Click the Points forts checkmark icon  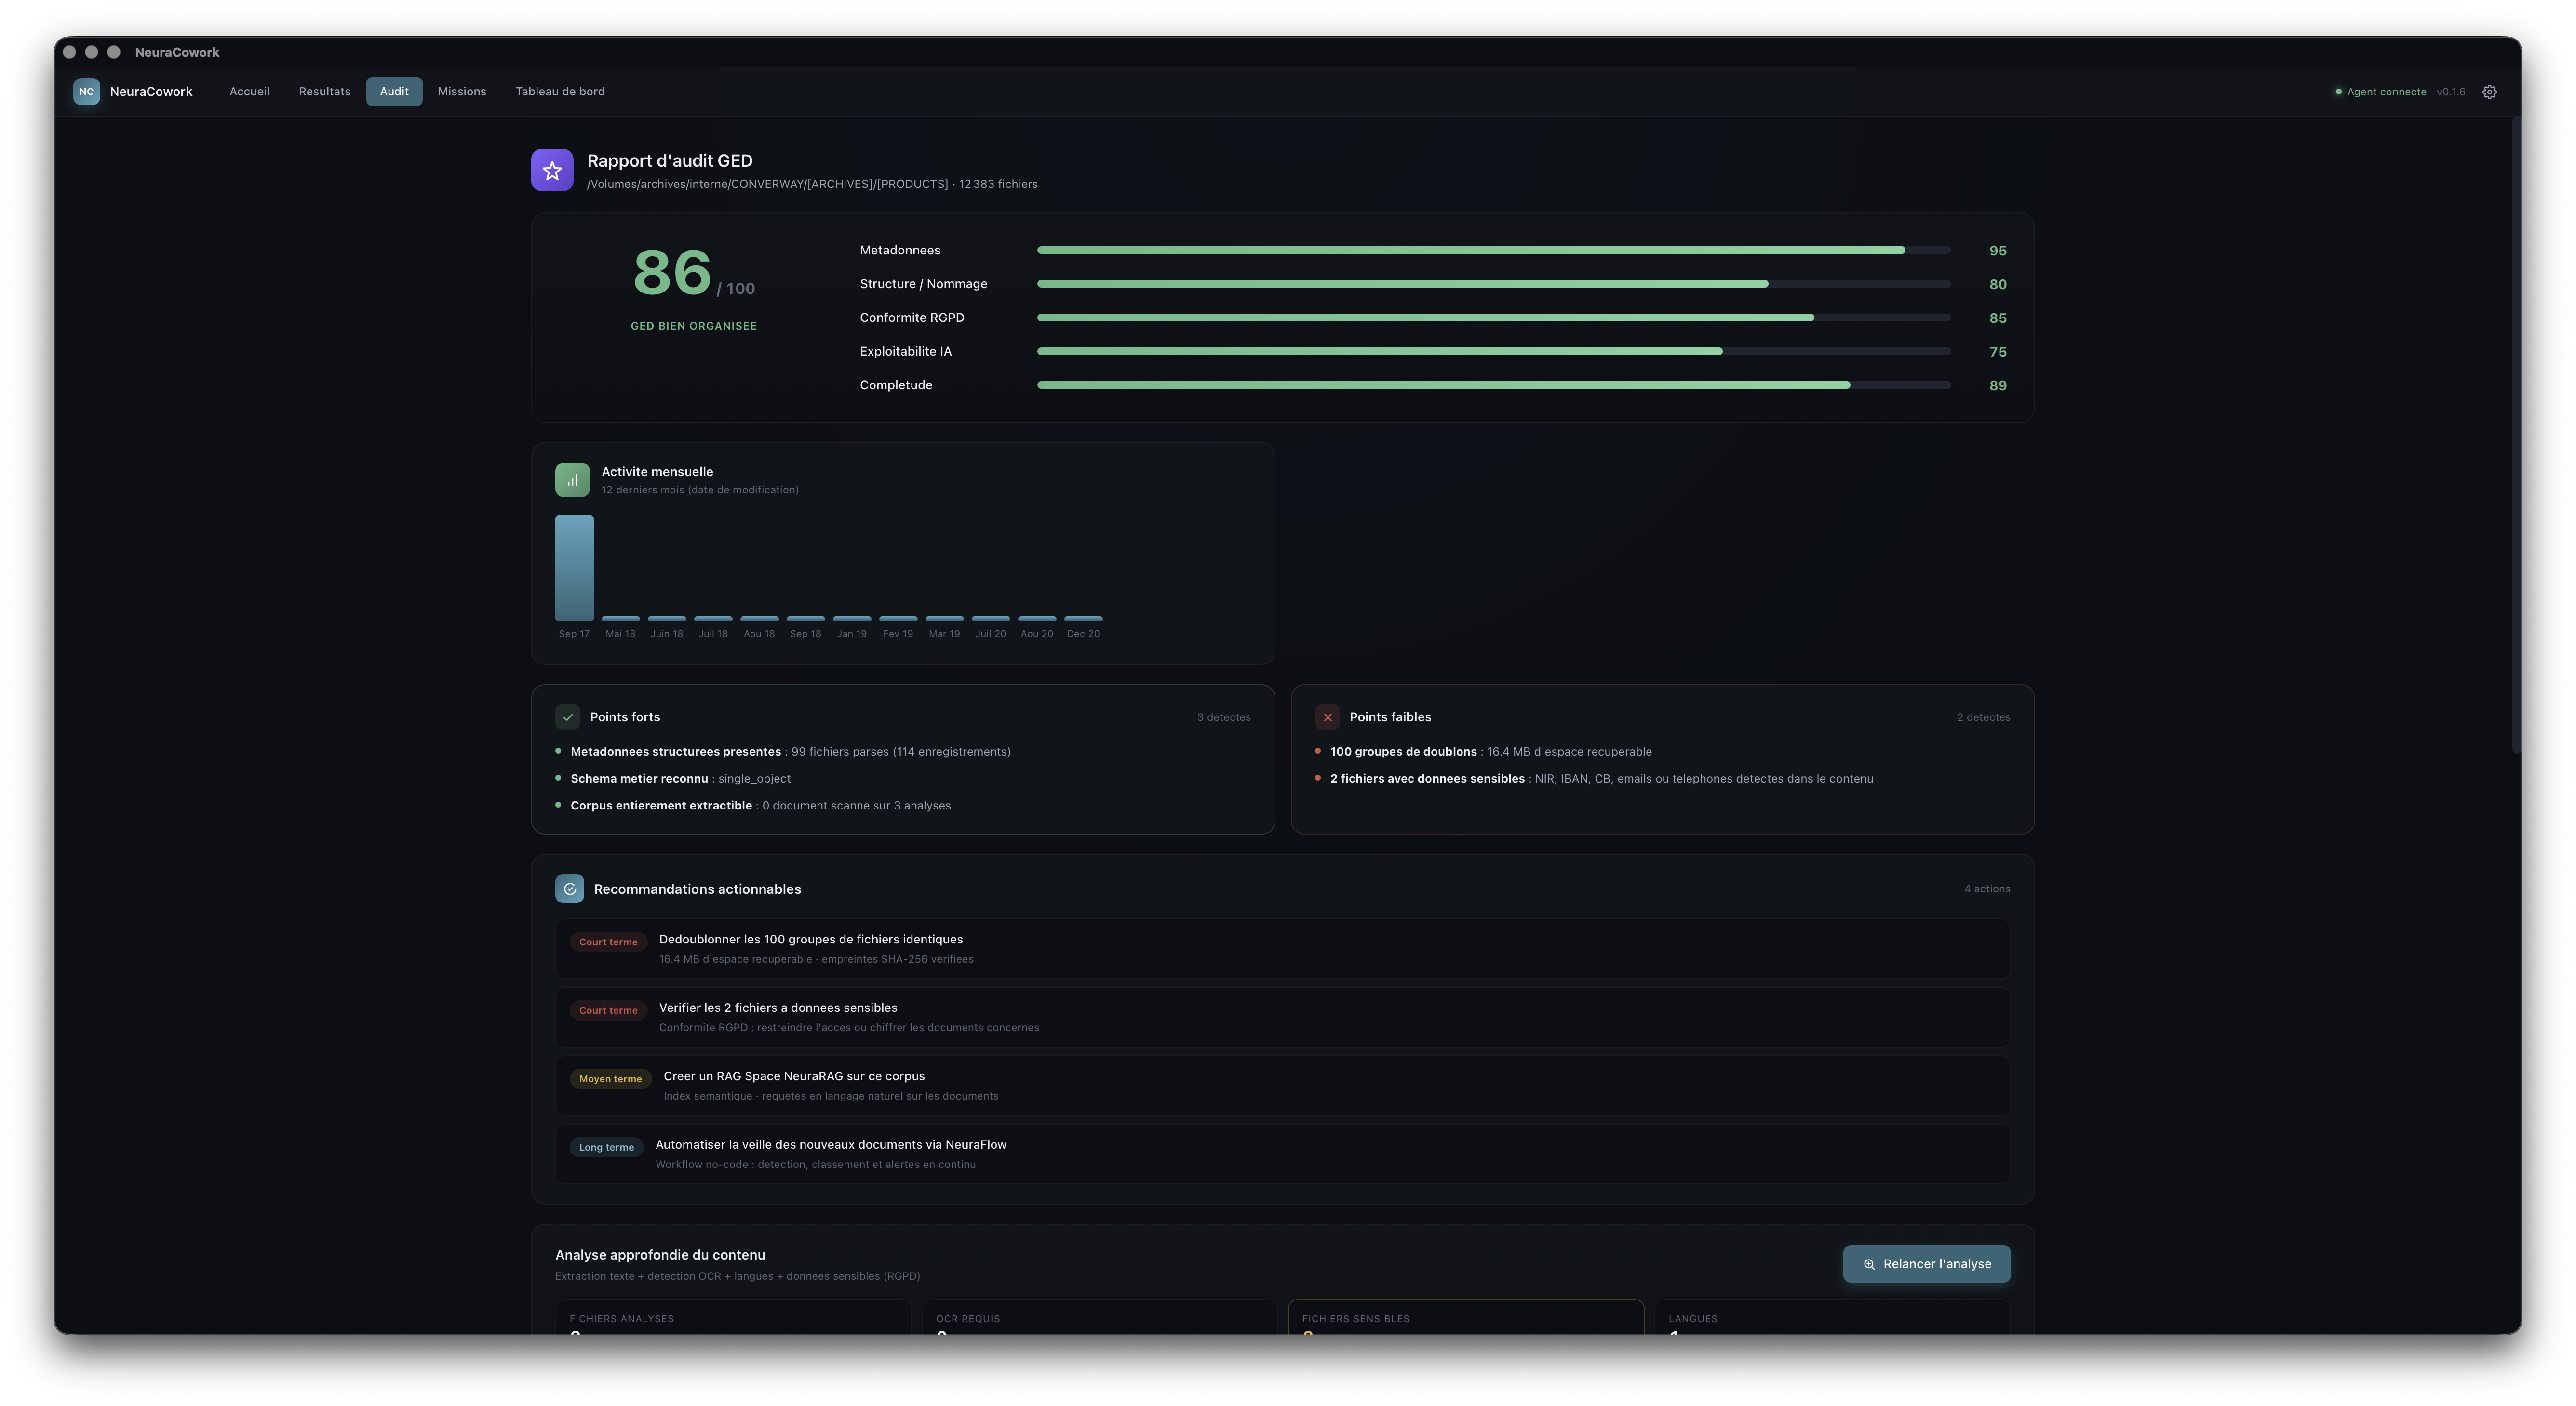click(x=568, y=716)
